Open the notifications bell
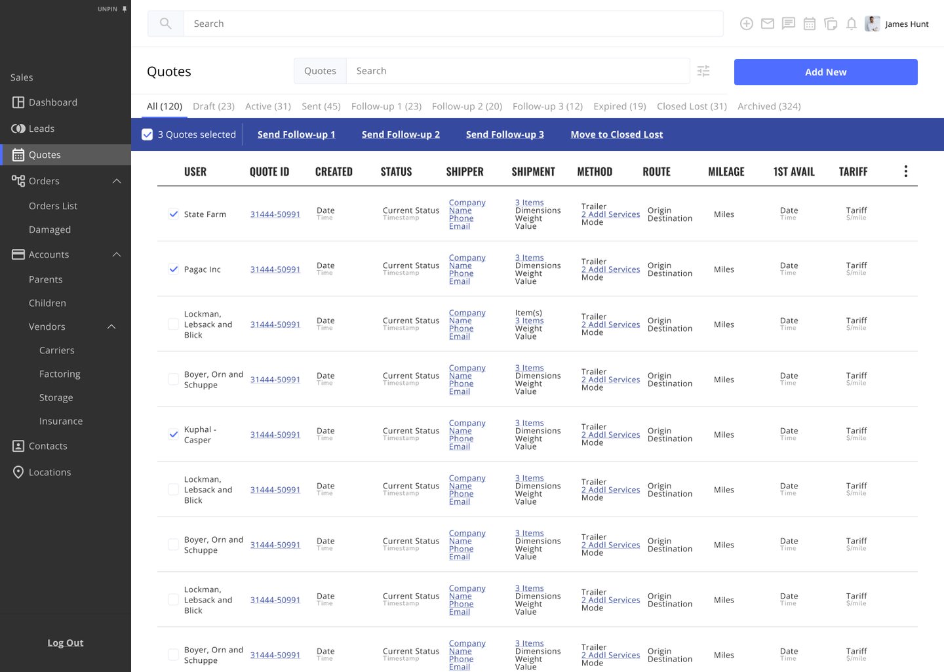The width and height of the screenshot is (944, 672). (852, 24)
